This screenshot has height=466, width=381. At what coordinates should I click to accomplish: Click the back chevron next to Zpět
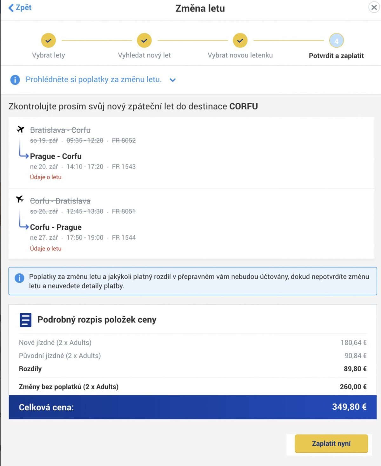click(x=11, y=8)
